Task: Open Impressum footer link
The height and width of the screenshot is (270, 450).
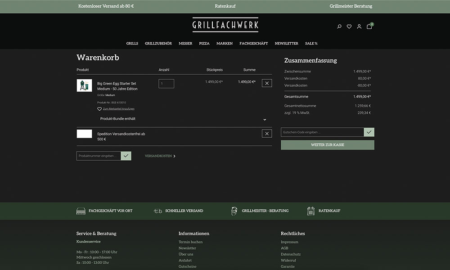Action: [x=289, y=242]
